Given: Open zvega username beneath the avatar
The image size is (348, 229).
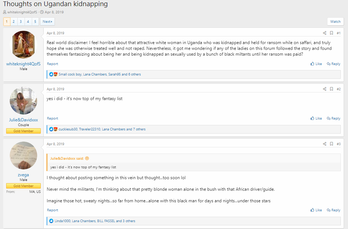Looking at the screenshot, I should pos(23,175).
